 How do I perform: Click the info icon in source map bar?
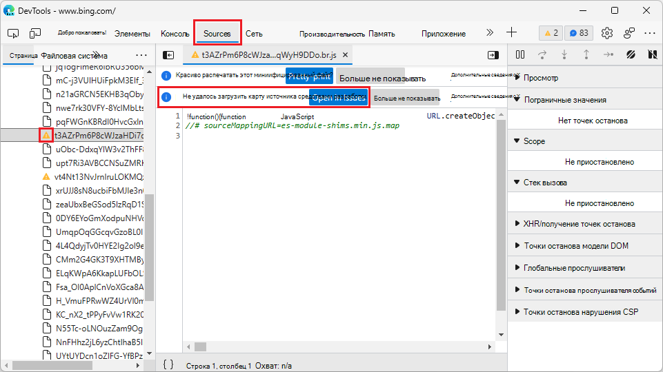166,97
